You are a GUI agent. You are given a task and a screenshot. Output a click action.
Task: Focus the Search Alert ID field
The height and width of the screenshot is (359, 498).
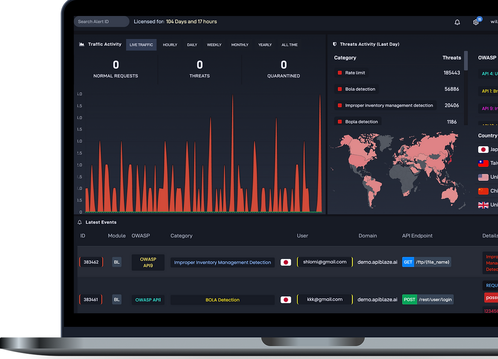(x=102, y=22)
